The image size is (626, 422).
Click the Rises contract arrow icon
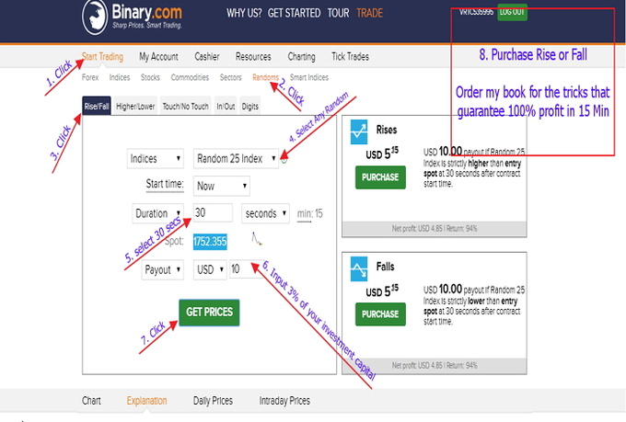click(359, 131)
